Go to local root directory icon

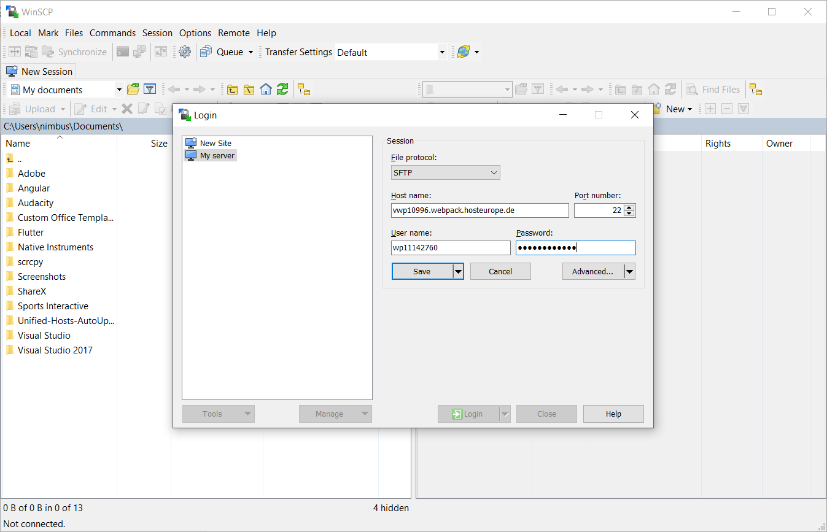click(x=249, y=90)
